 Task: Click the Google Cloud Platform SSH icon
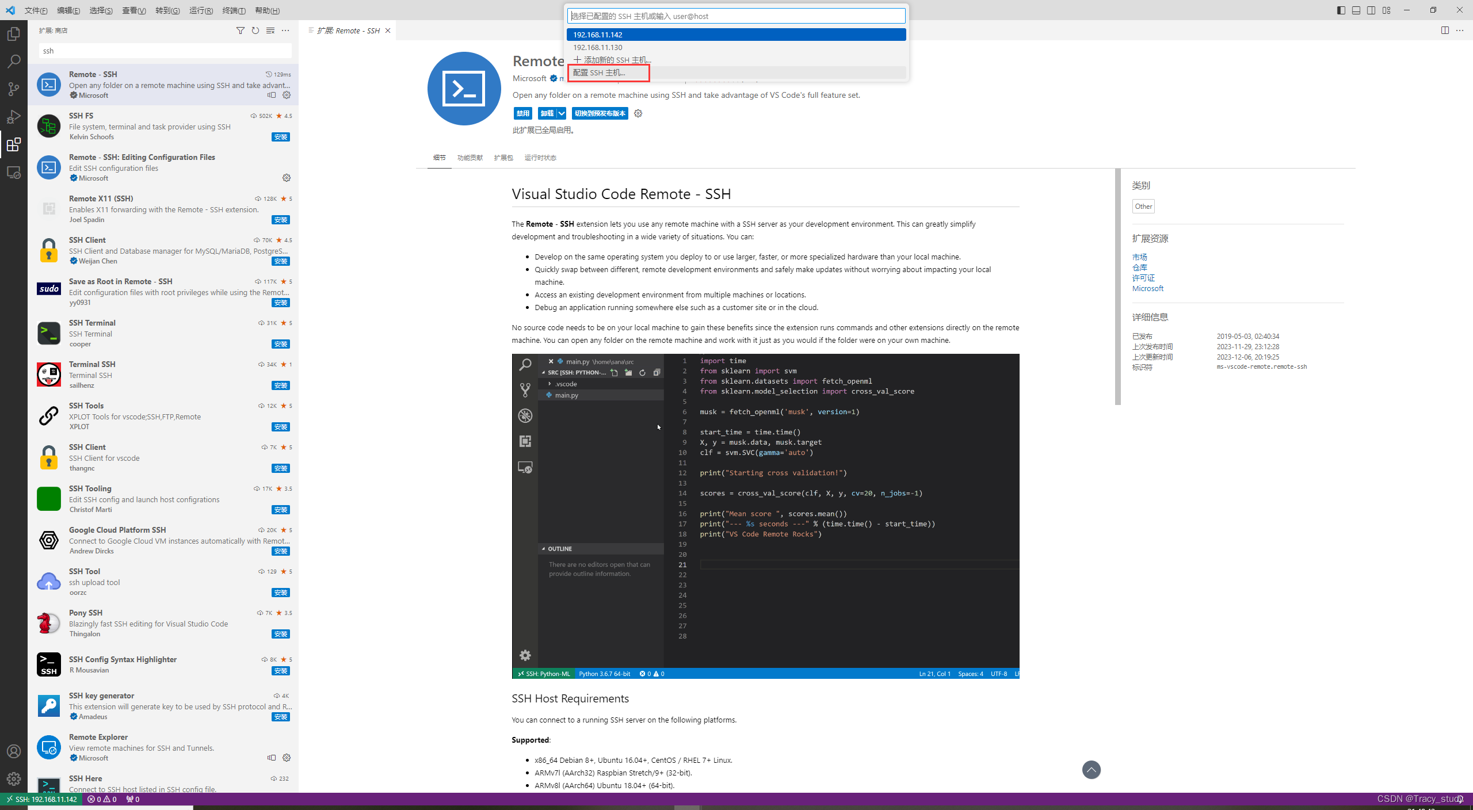pyautogui.click(x=48, y=541)
